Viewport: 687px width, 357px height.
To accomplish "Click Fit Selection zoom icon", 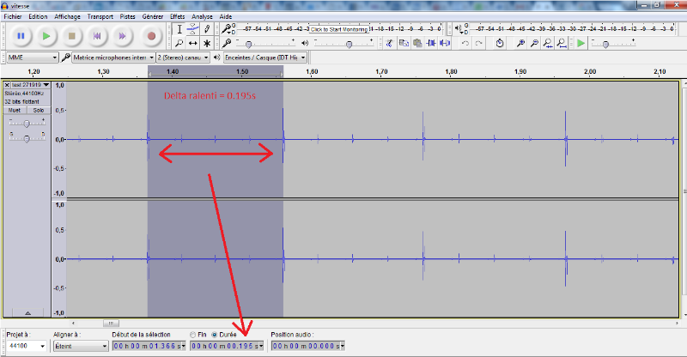I will tap(548, 43).
